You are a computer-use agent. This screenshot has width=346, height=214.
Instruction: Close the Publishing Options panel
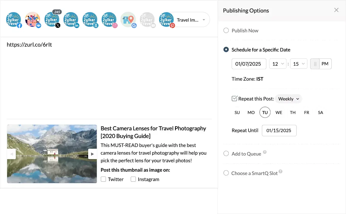(336, 10)
